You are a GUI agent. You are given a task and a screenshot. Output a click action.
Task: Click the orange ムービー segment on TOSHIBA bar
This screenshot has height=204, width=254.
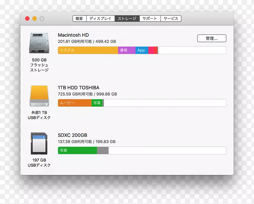pyautogui.click(x=75, y=103)
